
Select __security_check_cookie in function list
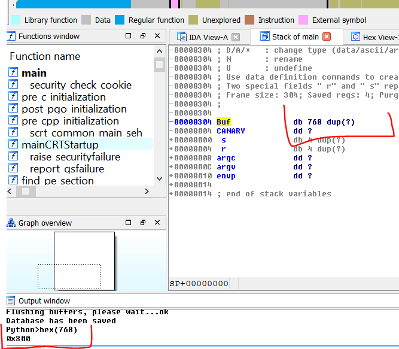(x=80, y=85)
